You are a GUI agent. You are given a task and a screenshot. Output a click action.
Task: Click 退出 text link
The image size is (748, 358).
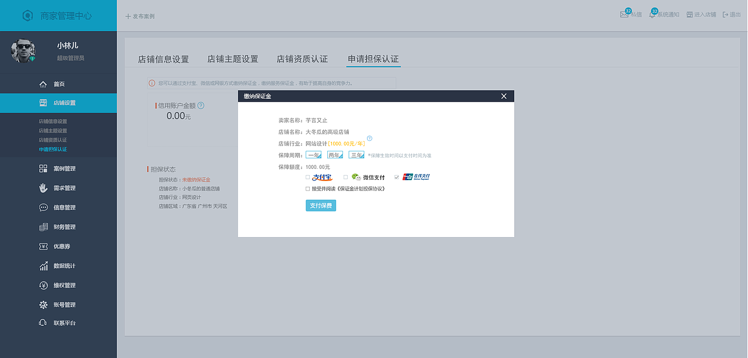pos(736,15)
